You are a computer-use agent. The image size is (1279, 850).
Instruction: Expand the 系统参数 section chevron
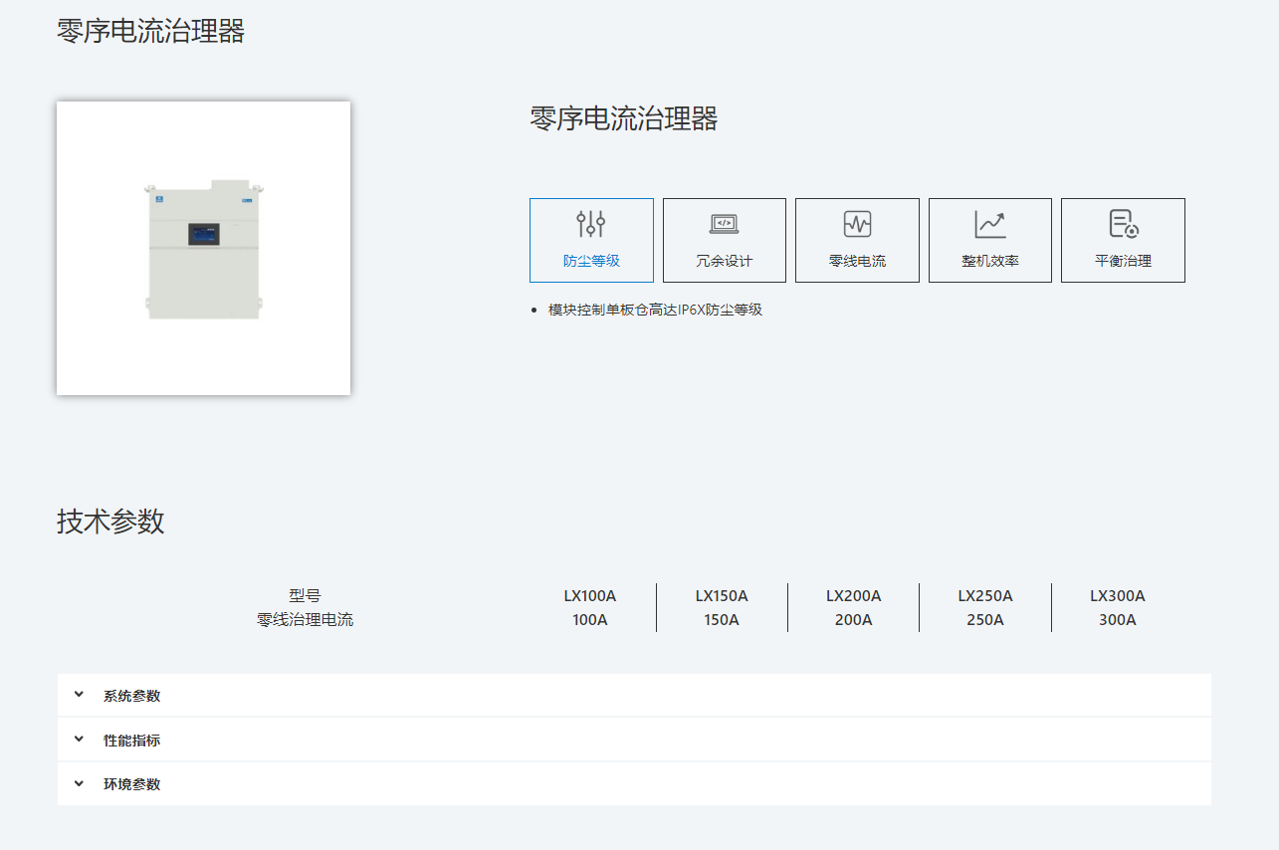click(80, 695)
